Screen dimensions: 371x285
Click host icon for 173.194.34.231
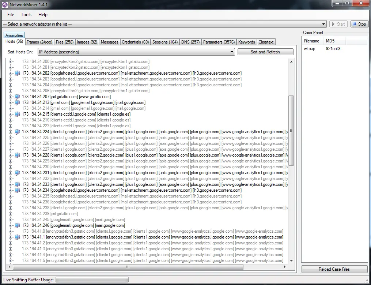17,173
